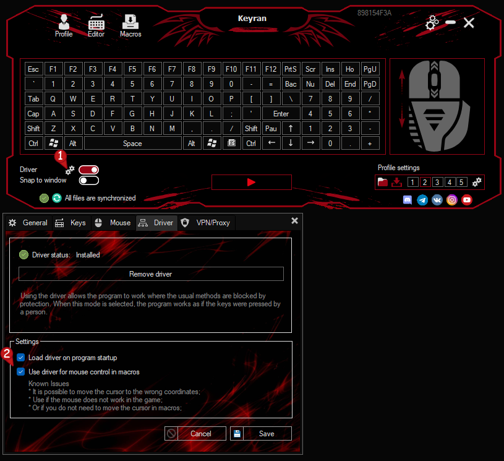
Task: Uncheck Load driver on program startup
Action: (21, 358)
